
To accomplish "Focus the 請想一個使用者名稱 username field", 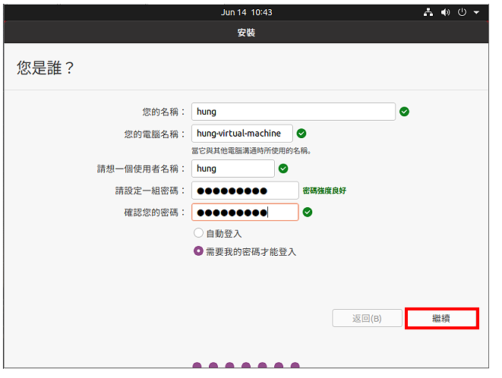I will coord(232,169).
